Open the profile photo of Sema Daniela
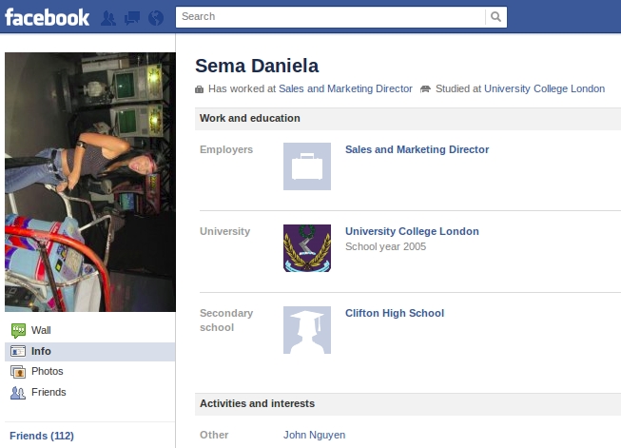Screen dimensions: 621x448 tap(90, 182)
